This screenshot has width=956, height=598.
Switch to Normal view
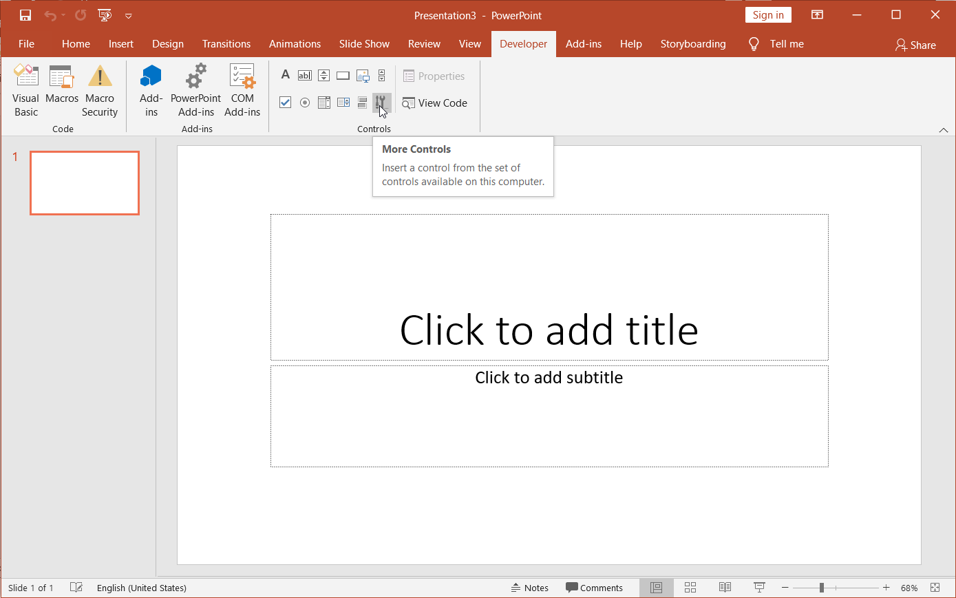(657, 588)
